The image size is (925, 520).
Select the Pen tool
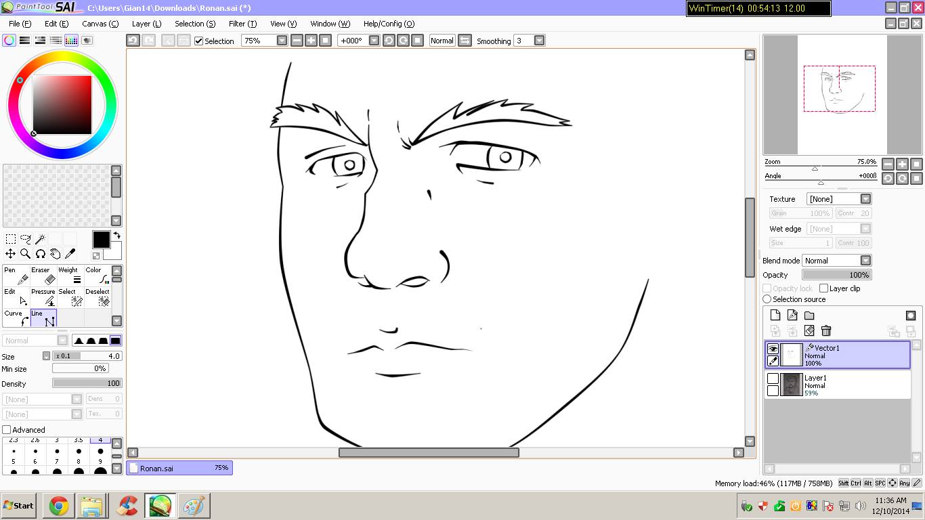16,276
